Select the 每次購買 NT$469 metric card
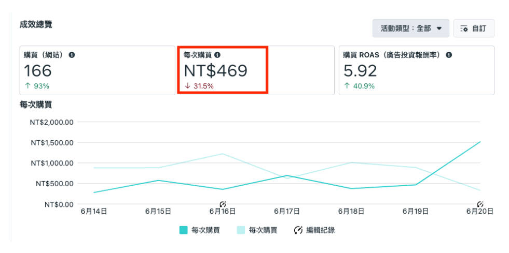This screenshot has height=253, width=509. (256, 70)
